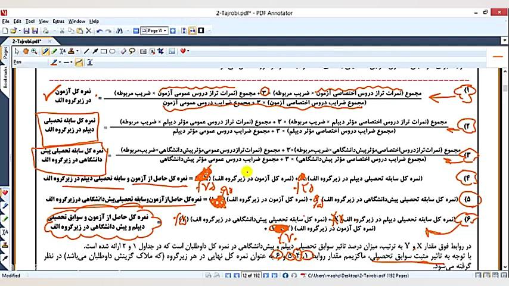The width and height of the screenshot is (509, 286).
Task: Pick the Rectangle shape tool
Action: tap(104, 51)
